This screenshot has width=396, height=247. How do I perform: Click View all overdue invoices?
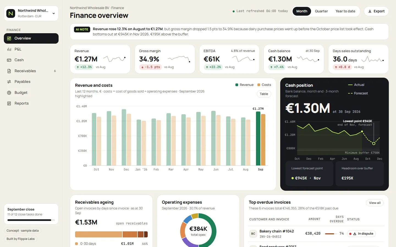[375, 203]
